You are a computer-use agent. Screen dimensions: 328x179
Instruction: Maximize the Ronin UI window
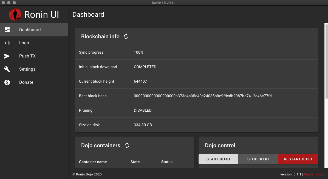[14, 3]
